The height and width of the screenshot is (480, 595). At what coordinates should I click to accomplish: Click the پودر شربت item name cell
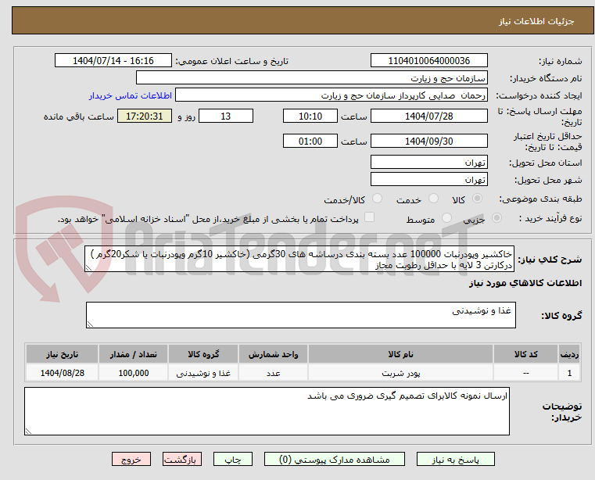(401, 373)
